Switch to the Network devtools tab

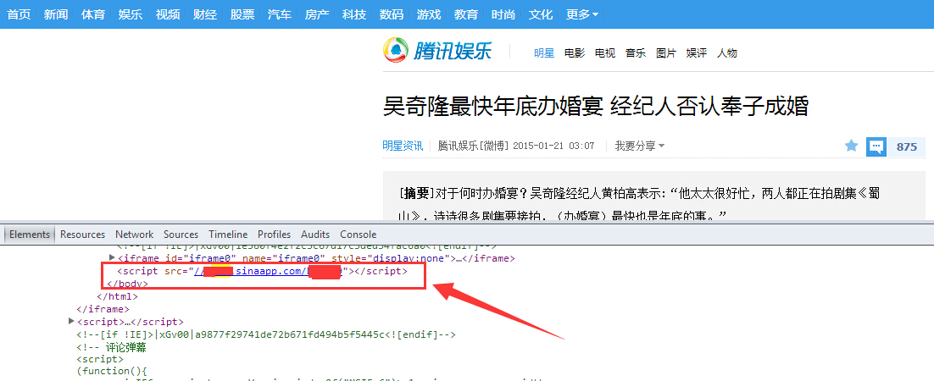135,235
